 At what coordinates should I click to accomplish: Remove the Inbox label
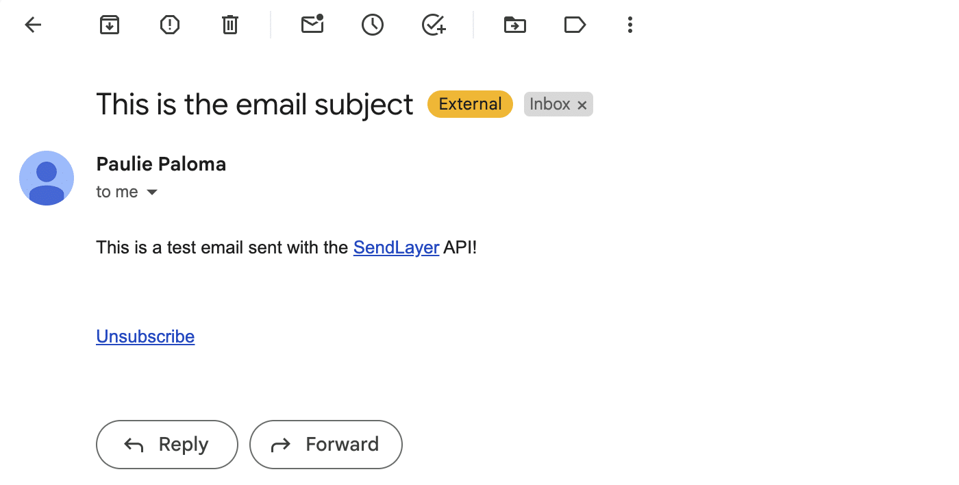click(x=582, y=104)
